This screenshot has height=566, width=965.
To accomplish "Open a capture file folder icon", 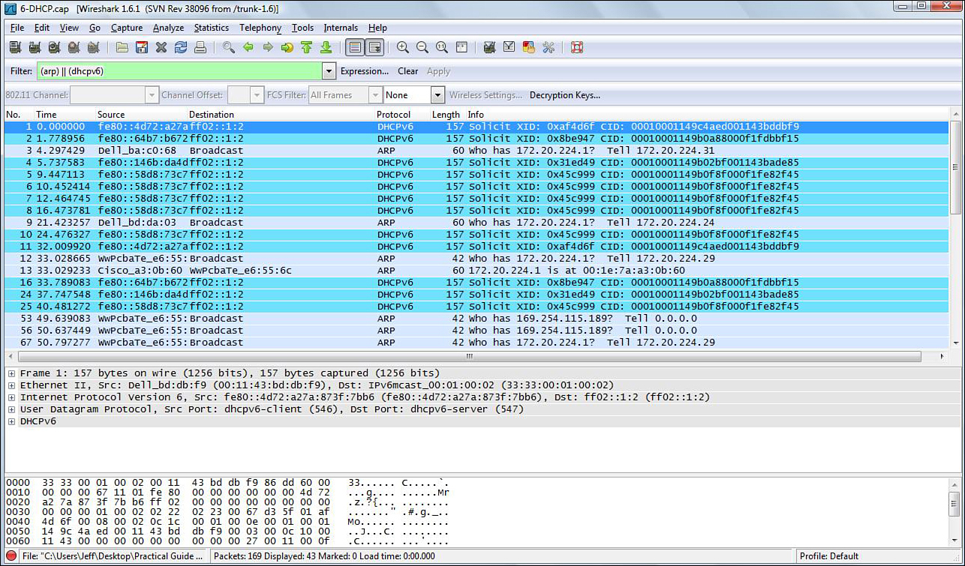I will click(x=122, y=47).
